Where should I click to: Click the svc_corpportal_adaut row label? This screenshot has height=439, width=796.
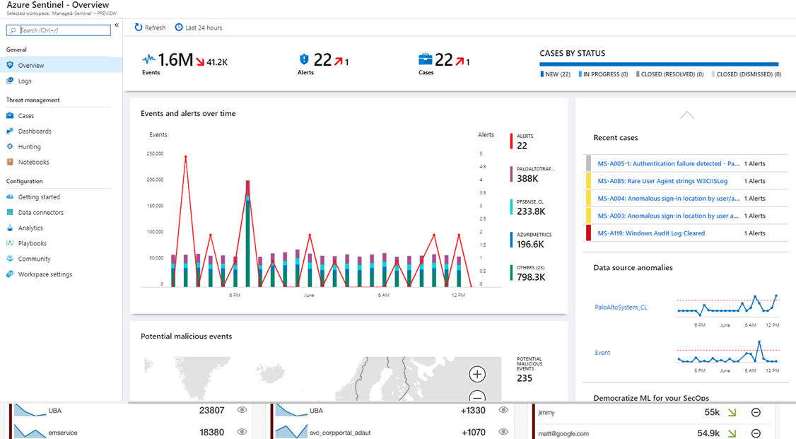click(x=340, y=433)
